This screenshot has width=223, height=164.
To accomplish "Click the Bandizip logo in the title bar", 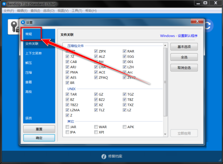I will click(x=4, y=4).
